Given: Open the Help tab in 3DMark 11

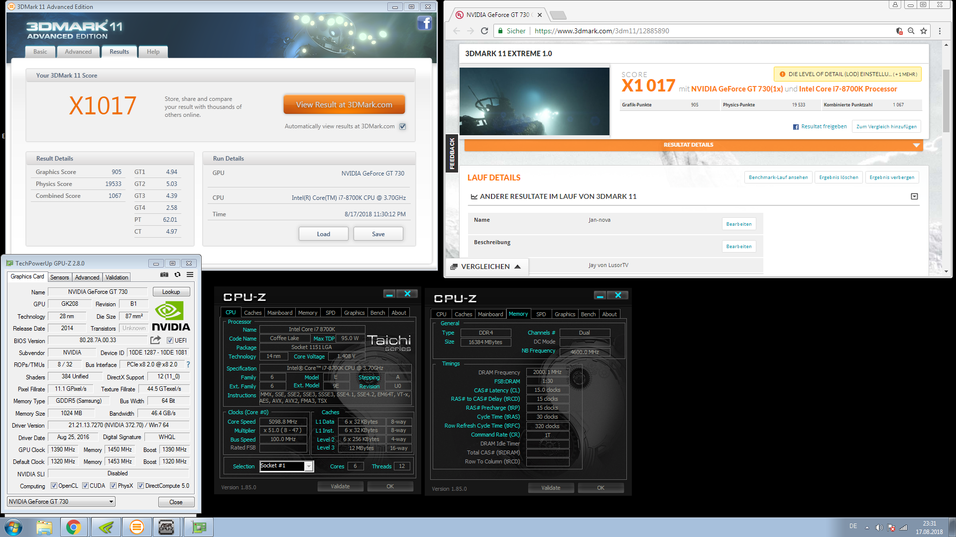Looking at the screenshot, I should click(153, 52).
